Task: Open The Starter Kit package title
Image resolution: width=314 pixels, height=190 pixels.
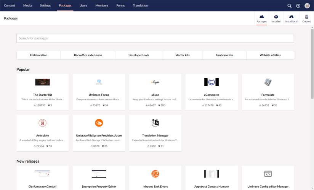Action: [x=42, y=95]
